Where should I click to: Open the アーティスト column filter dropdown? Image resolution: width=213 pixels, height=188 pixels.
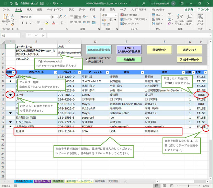point(107,73)
